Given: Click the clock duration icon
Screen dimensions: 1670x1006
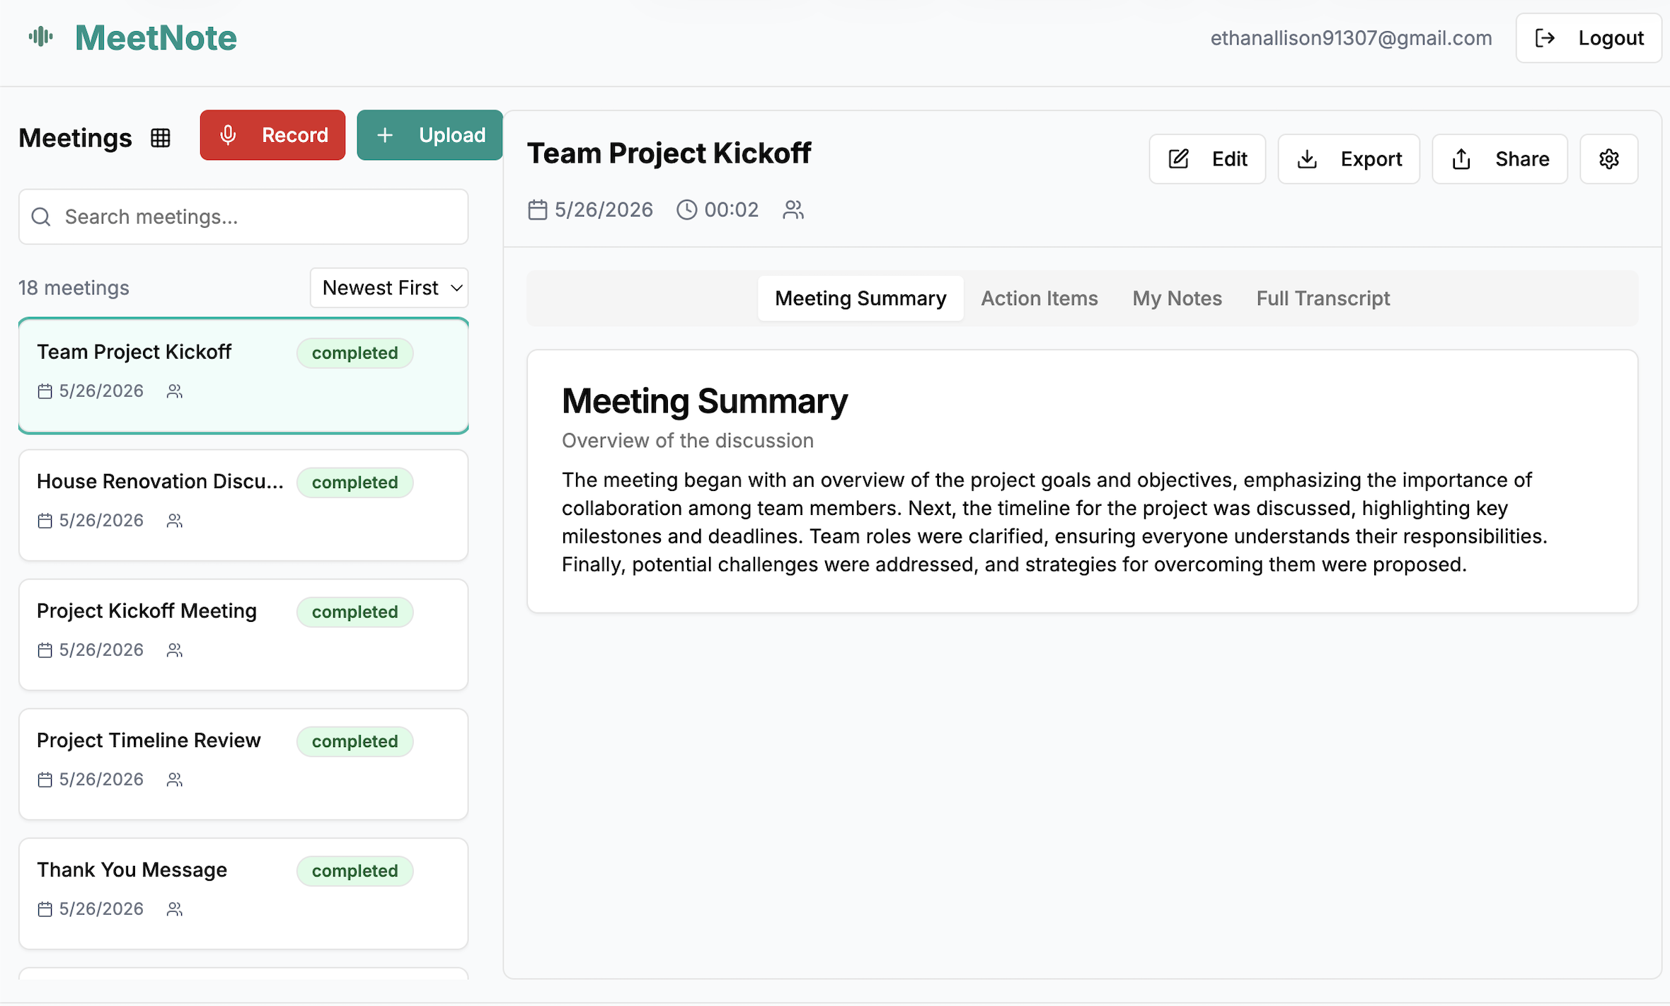Looking at the screenshot, I should click(x=687, y=210).
